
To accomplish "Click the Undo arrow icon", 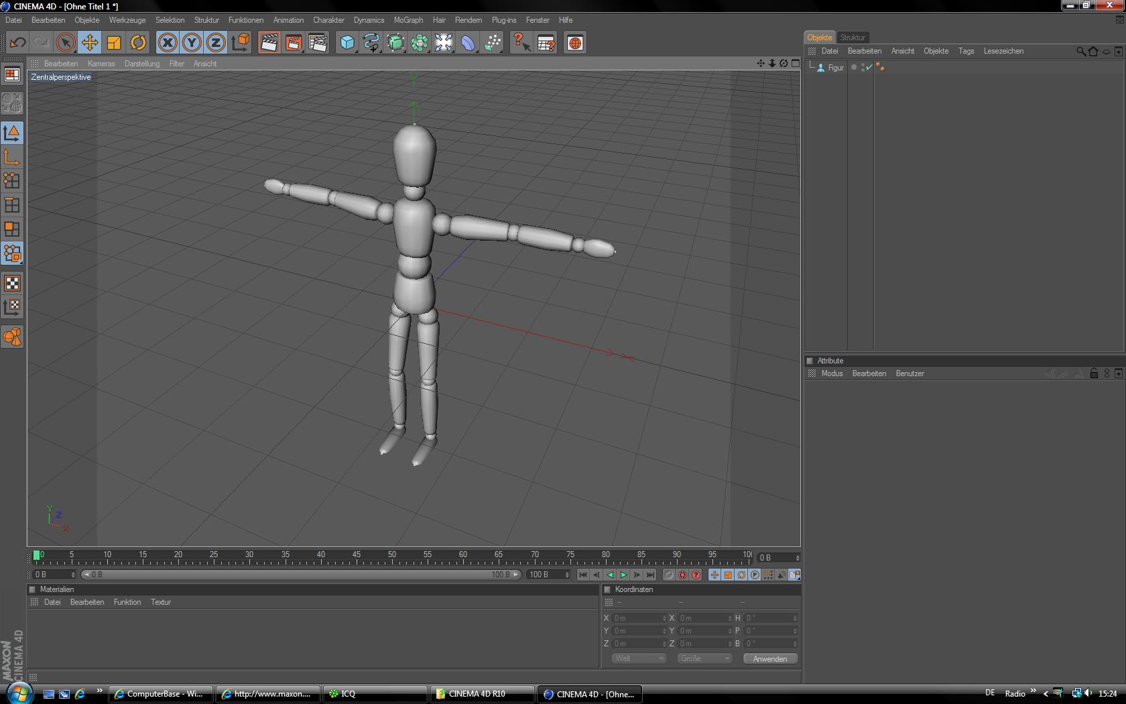I will coord(17,43).
